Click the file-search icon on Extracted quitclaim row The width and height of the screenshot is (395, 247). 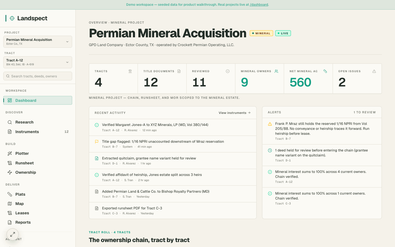pos(97,158)
